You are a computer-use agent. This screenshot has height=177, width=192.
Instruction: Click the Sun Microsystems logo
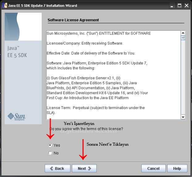[16, 117]
